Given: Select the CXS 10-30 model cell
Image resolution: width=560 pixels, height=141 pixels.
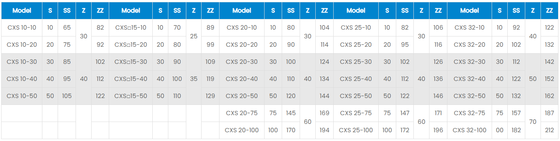Looking at the screenshot, I should (x=22, y=62).
